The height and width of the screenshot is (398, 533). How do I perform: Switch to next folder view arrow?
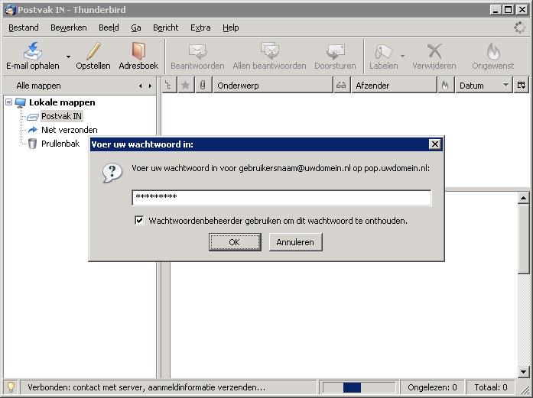tap(150, 86)
